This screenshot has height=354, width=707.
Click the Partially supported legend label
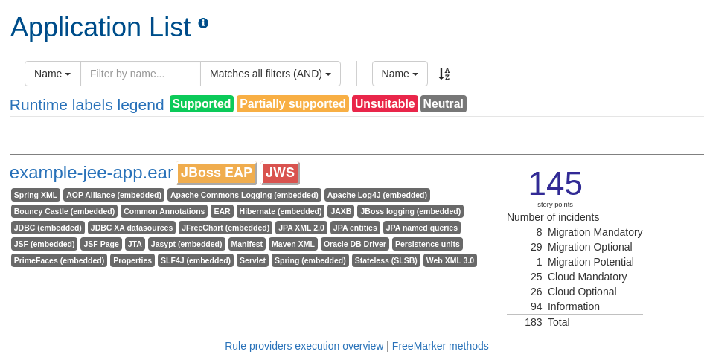292,103
